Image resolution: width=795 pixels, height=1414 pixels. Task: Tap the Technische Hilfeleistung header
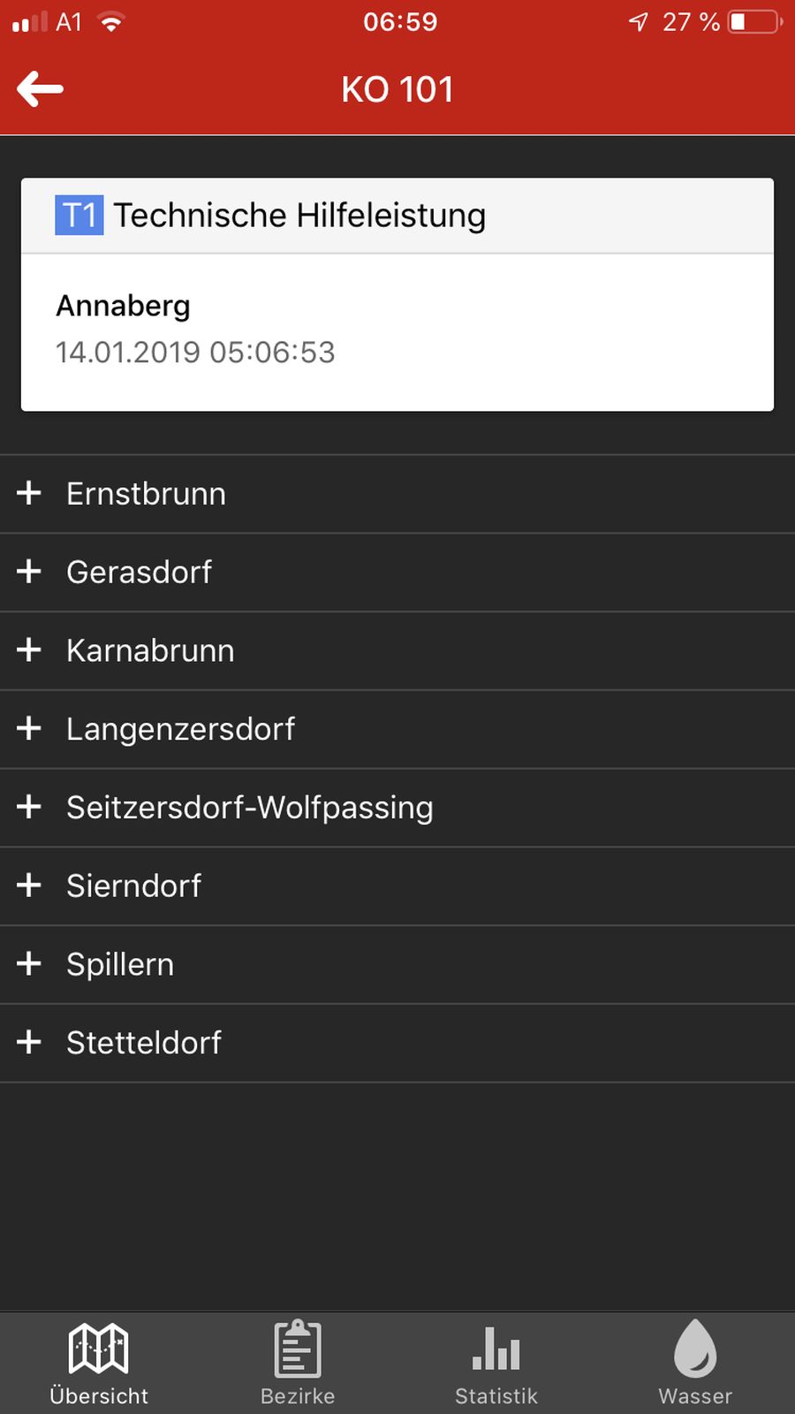(300, 216)
